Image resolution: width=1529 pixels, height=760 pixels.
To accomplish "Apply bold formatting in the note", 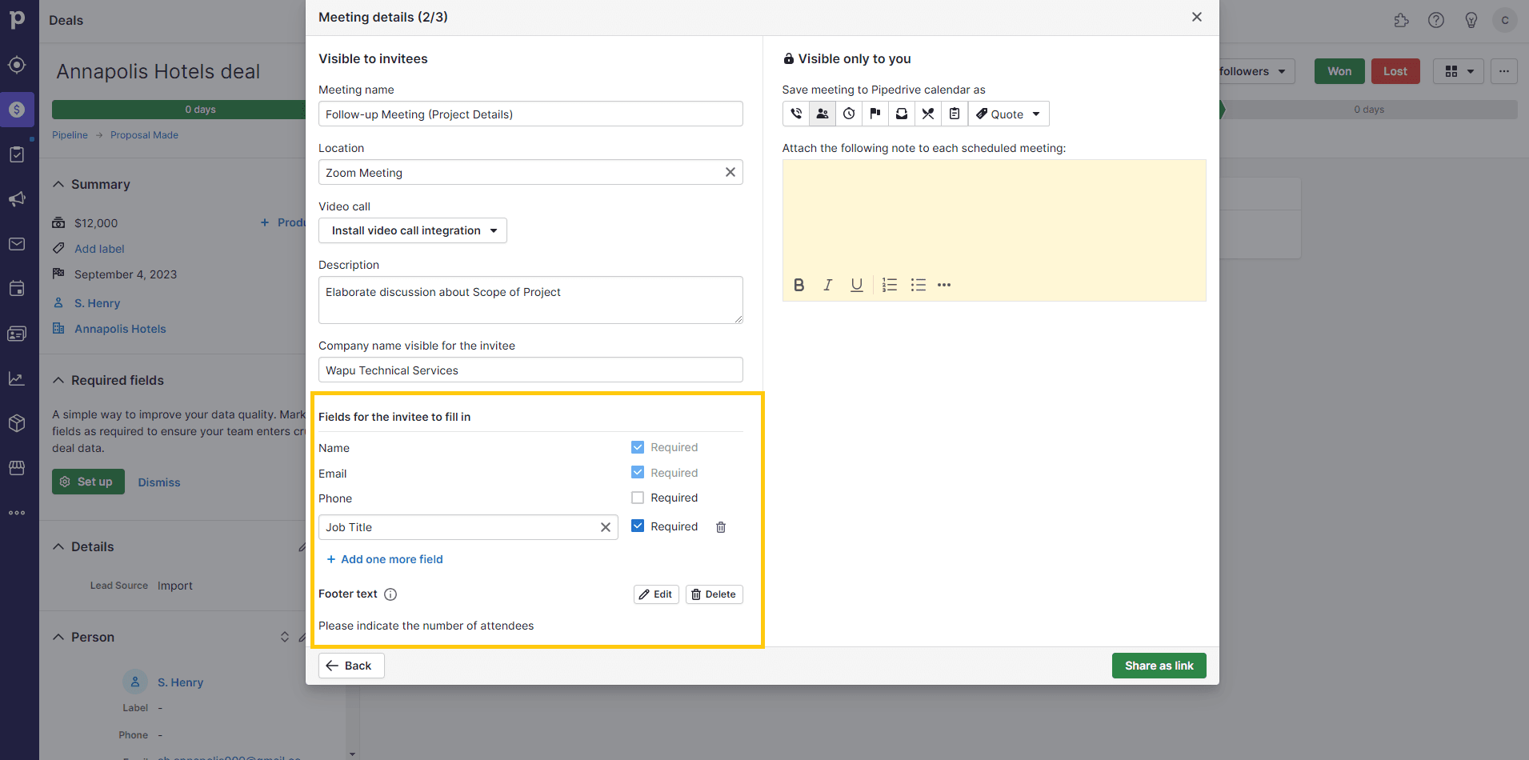I will pyautogui.click(x=799, y=285).
